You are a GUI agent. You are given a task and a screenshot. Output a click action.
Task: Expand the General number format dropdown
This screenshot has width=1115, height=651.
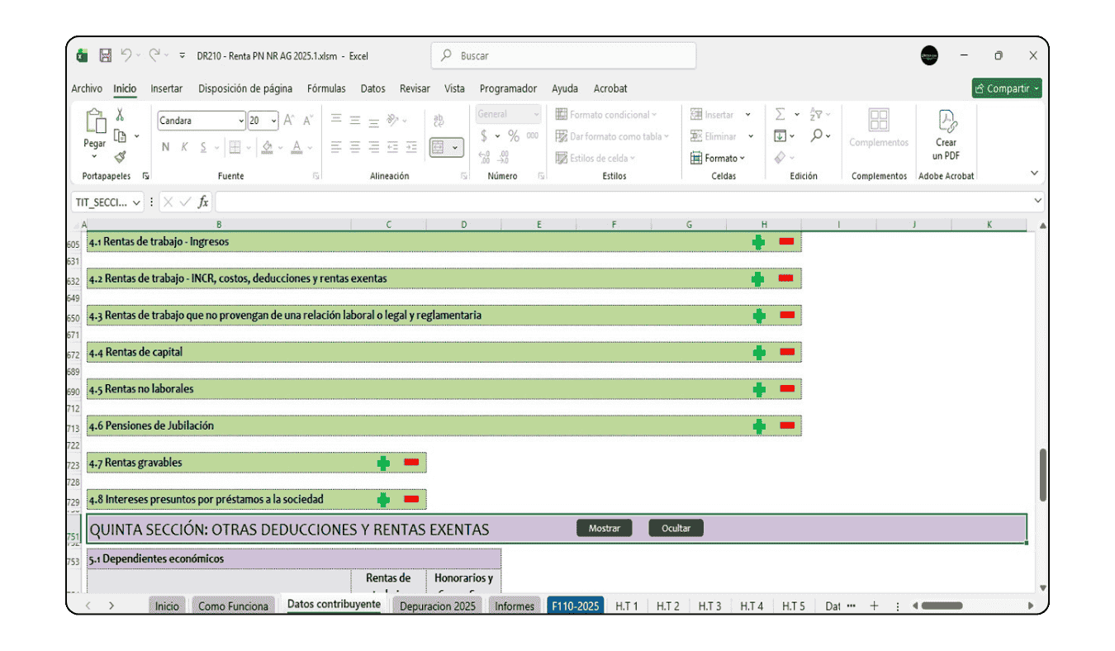click(x=536, y=114)
